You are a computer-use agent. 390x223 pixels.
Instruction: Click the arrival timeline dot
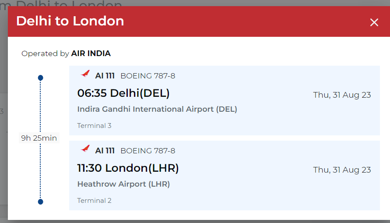41,202
